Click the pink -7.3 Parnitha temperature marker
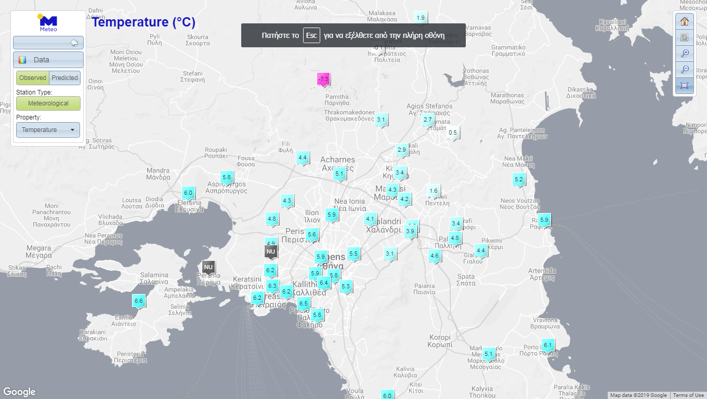This screenshot has height=399, width=707. (322, 79)
